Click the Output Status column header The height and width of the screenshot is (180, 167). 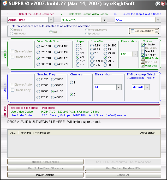coord(149,133)
